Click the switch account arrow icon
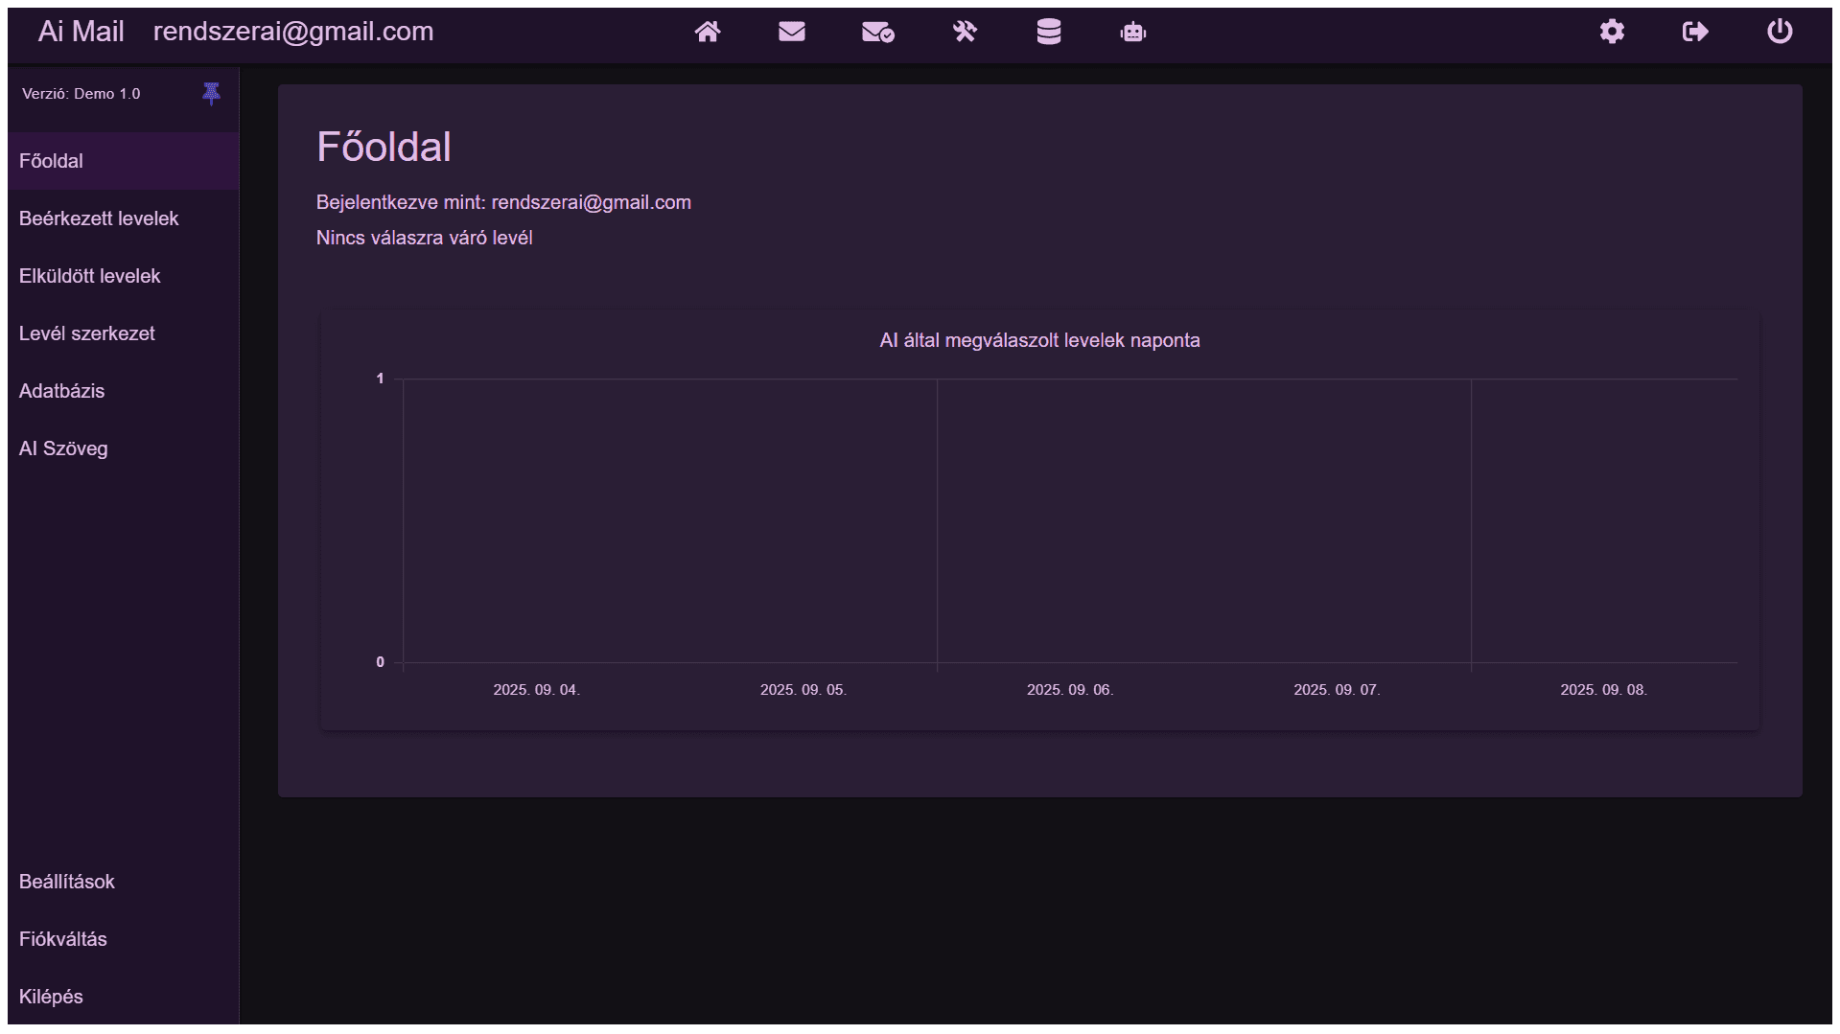Image resolution: width=1840 pixels, height=1034 pixels. click(x=1695, y=32)
